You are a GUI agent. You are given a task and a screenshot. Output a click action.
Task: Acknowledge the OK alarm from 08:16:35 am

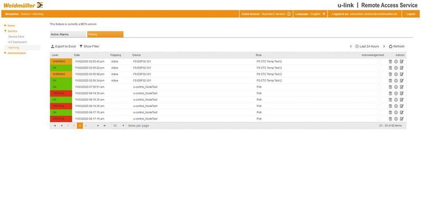379,100
